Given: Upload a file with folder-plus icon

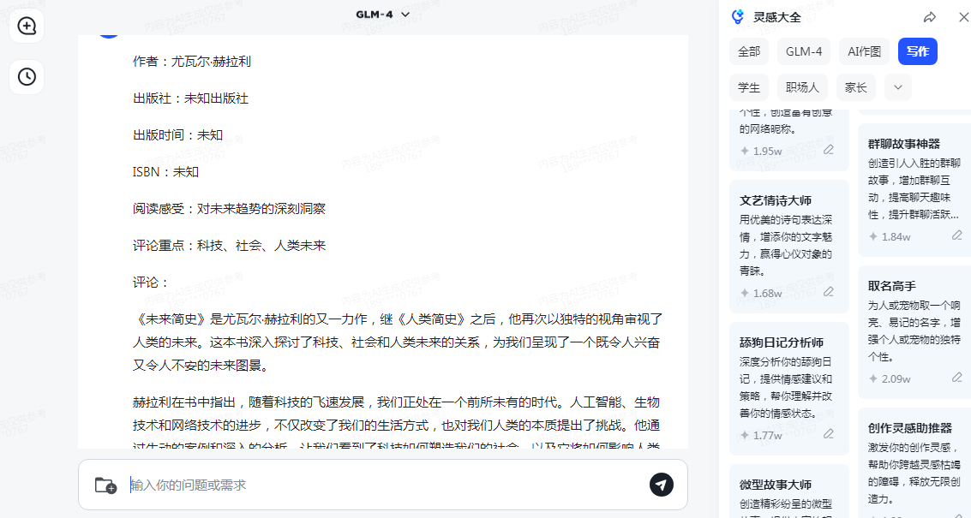Looking at the screenshot, I should tap(105, 485).
